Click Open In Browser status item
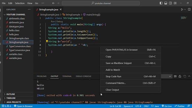The image size is (192, 108). click(x=23, y=106)
